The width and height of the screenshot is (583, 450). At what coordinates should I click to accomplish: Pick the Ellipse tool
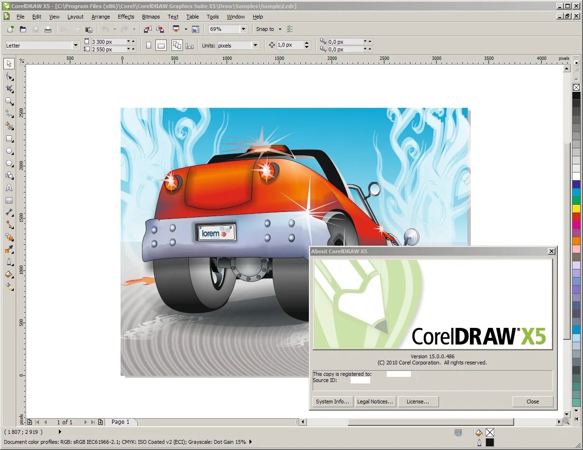[x=9, y=151]
